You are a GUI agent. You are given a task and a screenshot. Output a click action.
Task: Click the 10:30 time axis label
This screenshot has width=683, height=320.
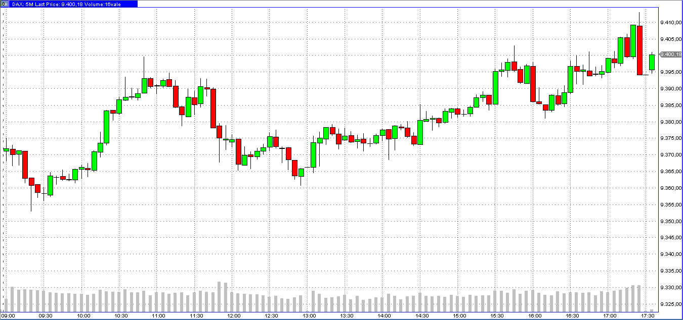pos(121,316)
